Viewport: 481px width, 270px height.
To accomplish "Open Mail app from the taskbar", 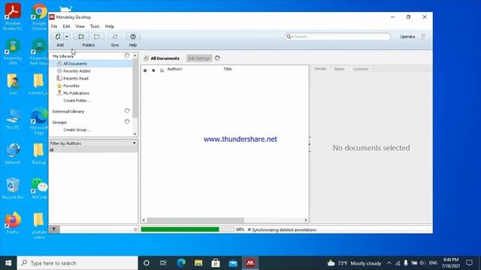I will click(233, 263).
